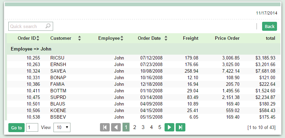Go to the previous page arrow

pos(116,127)
